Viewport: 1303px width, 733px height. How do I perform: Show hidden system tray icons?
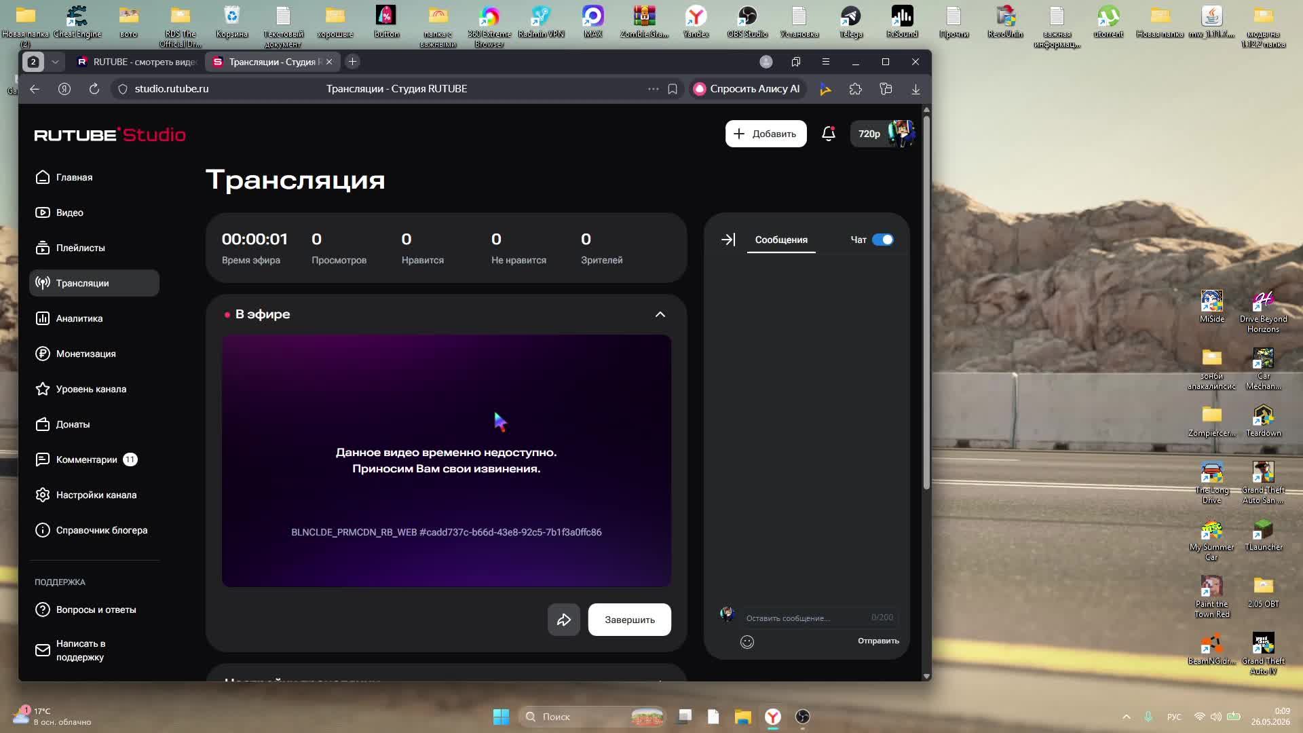(x=1127, y=717)
